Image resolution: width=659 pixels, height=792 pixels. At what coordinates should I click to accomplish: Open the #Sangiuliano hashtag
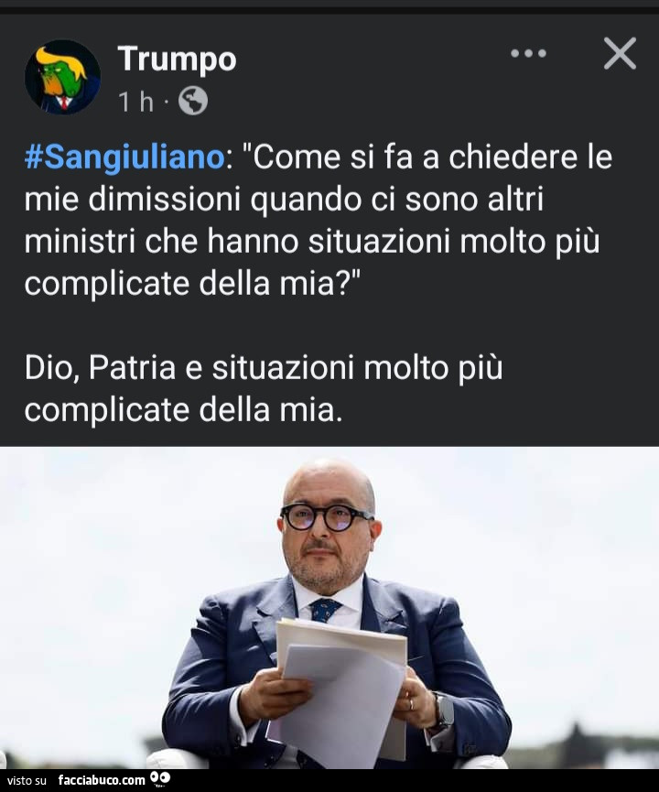[x=124, y=157]
